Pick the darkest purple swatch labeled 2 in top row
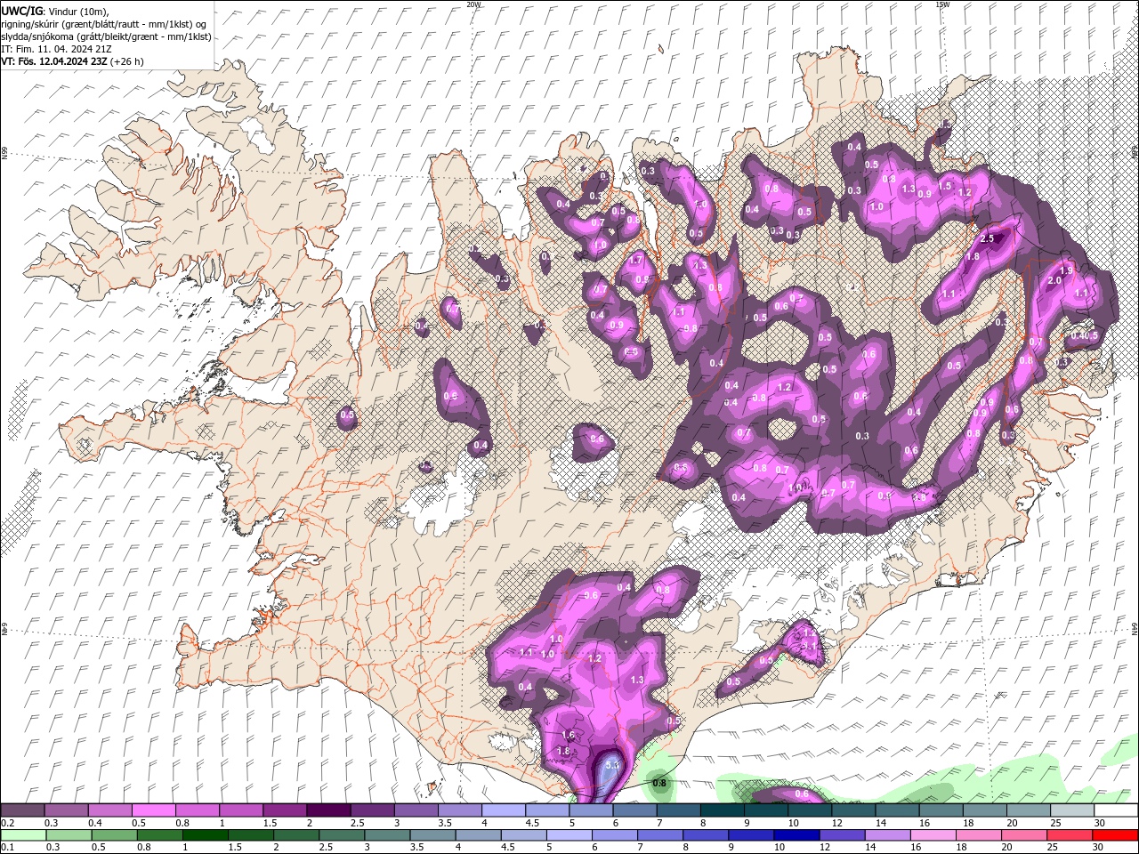 point(328,810)
